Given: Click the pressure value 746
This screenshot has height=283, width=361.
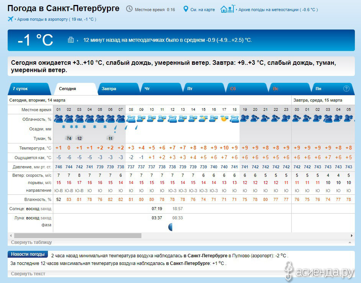Looking at the screenshot, I should pyautogui.click(x=59, y=167).
